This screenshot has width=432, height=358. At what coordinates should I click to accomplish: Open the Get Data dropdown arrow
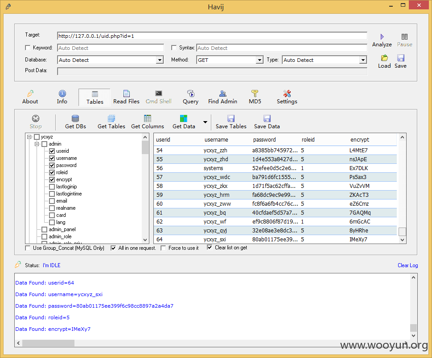[205, 122]
